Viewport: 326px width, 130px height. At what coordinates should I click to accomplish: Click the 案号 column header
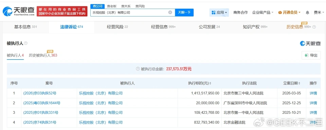coord(49,83)
